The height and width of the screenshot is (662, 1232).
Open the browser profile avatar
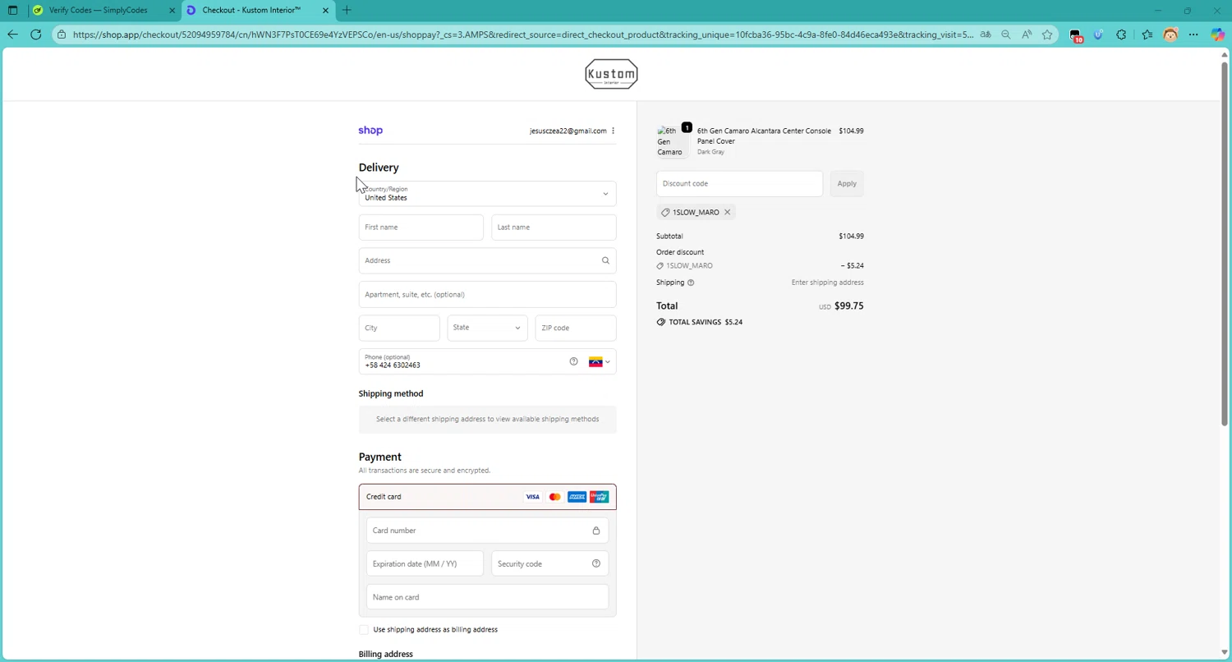tap(1170, 34)
